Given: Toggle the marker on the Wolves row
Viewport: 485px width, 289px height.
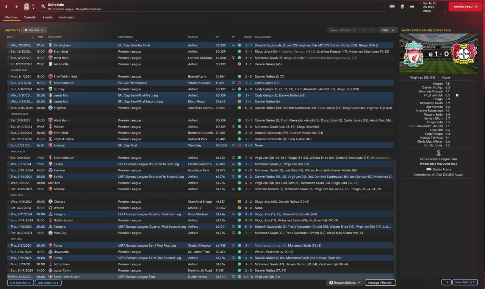Looking at the screenshot, I should 9,208.
